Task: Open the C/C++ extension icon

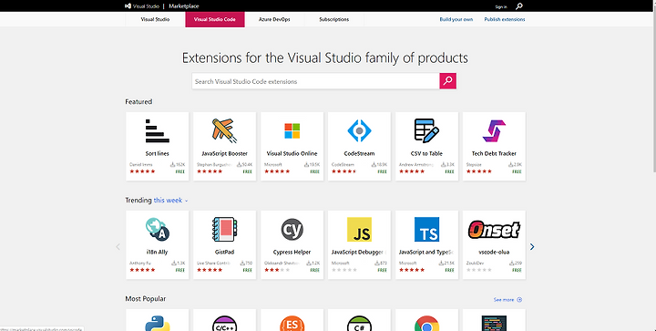Action: tap(225, 324)
